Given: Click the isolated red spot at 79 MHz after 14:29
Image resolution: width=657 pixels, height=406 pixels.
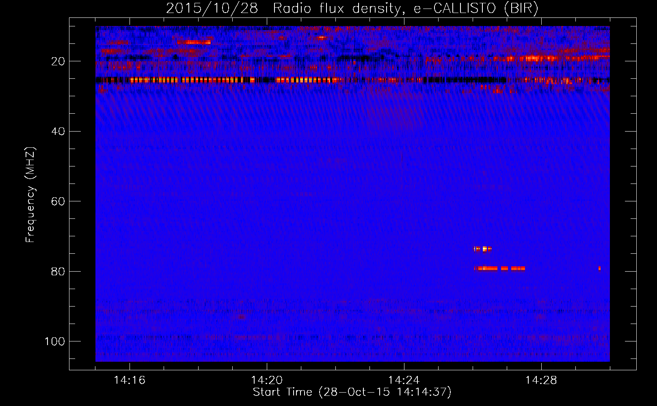Looking at the screenshot, I should pos(599,268).
